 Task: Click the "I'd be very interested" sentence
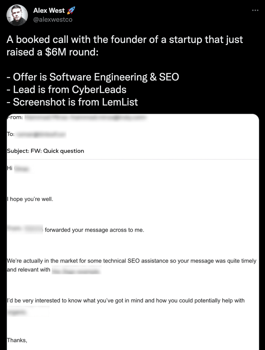(126, 301)
